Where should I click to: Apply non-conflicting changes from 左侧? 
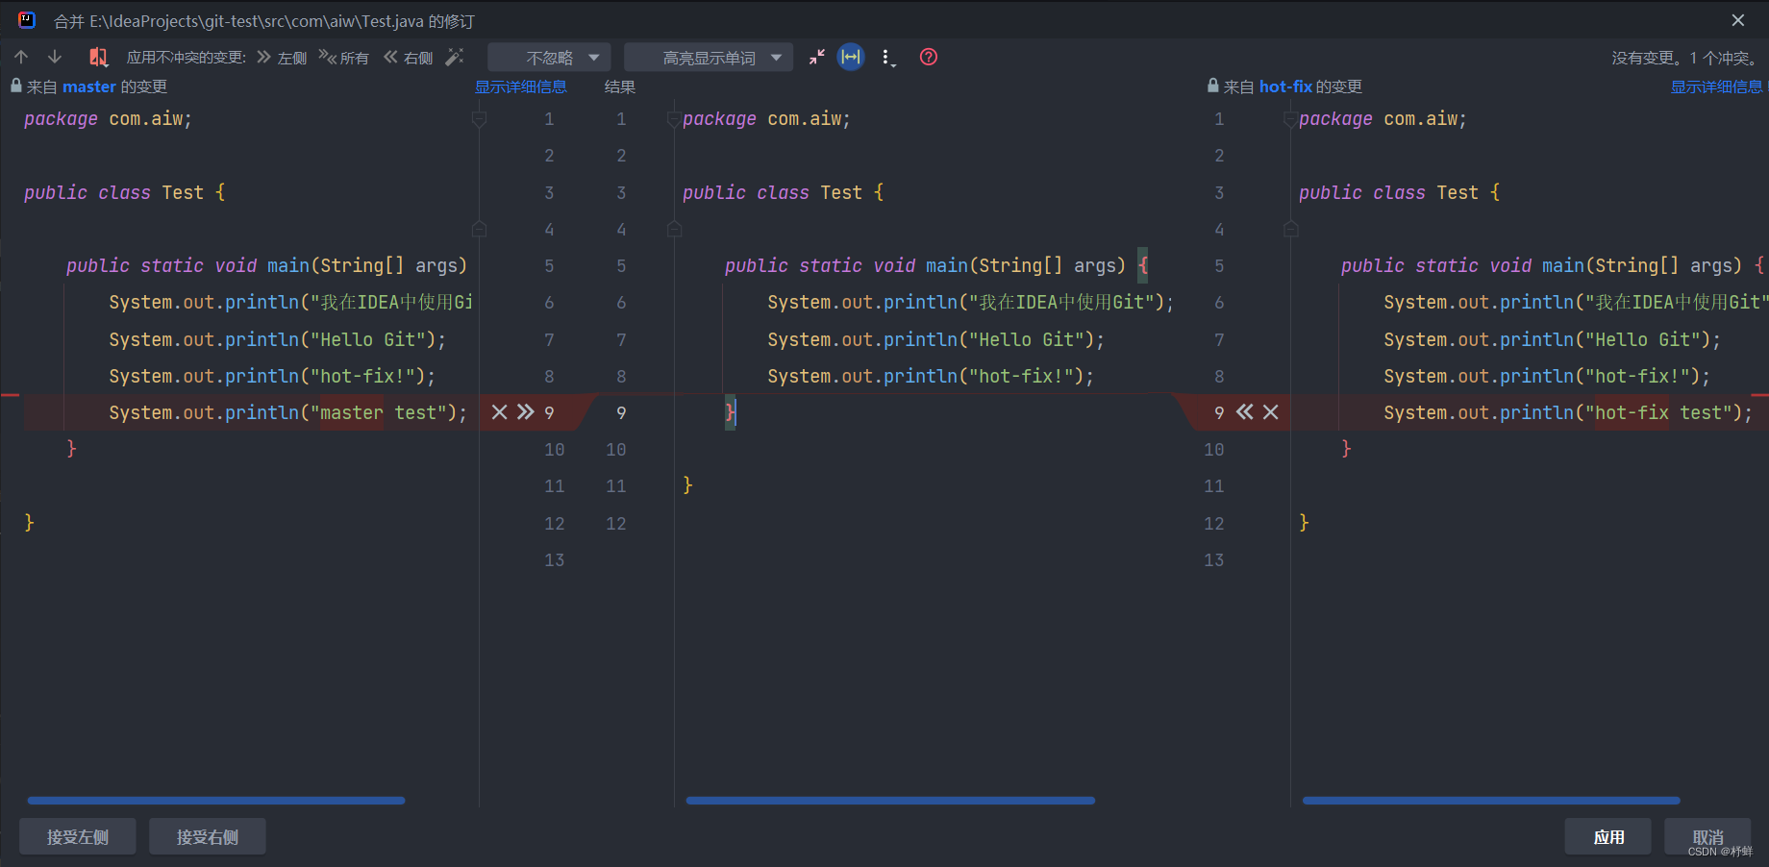(x=282, y=58)
